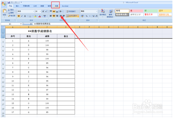
Task: Save the workbook from the quick access toolbar
Action: (x=9, y=2)
